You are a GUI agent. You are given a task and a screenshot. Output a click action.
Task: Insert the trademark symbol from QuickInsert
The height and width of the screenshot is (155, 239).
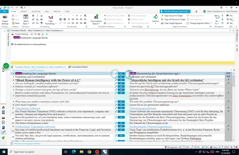click(x=69, y=19)
